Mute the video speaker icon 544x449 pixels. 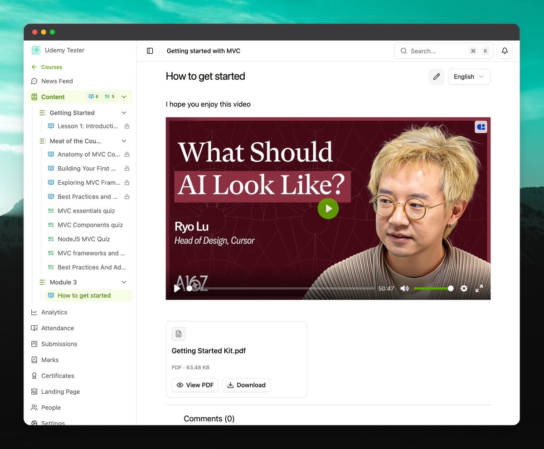point(404,288)
